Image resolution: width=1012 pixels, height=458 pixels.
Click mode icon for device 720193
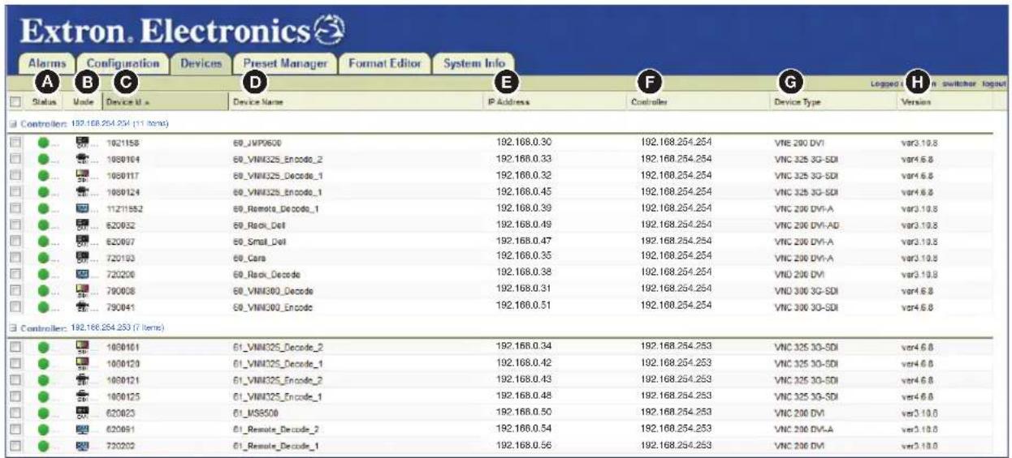click(x=82, y=259)
